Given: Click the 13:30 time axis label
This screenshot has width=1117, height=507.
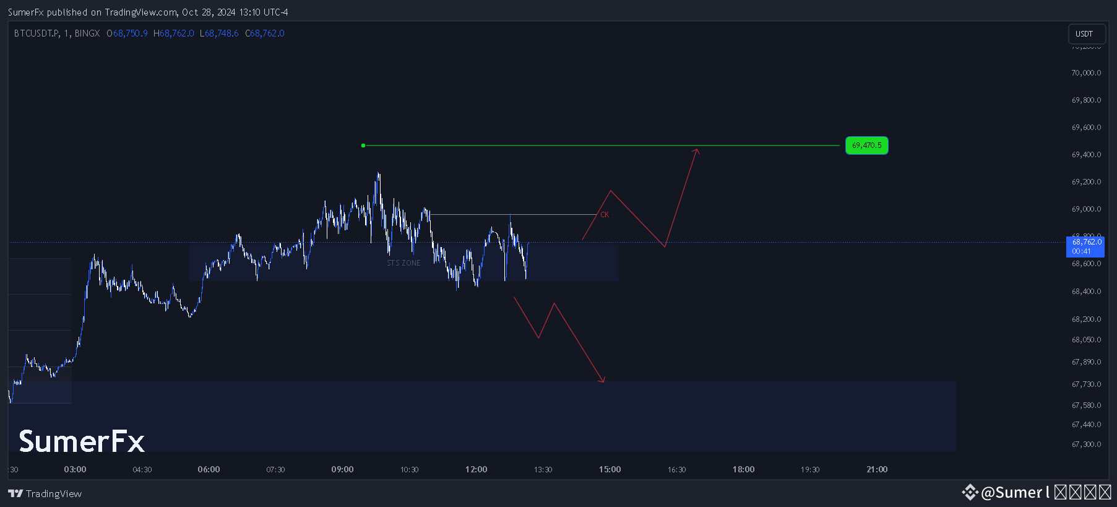Looking at the screenshot, I should tap(543, 470).
